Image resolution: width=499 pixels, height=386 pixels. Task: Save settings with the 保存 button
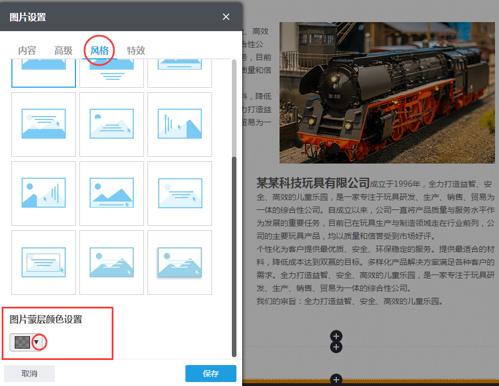tap(210, 373)
